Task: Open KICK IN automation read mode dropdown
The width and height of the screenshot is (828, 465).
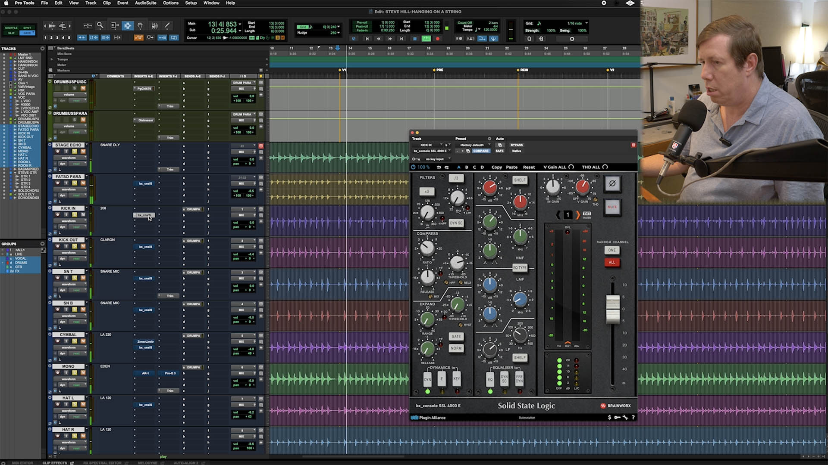Action: [x=78, y=227]
